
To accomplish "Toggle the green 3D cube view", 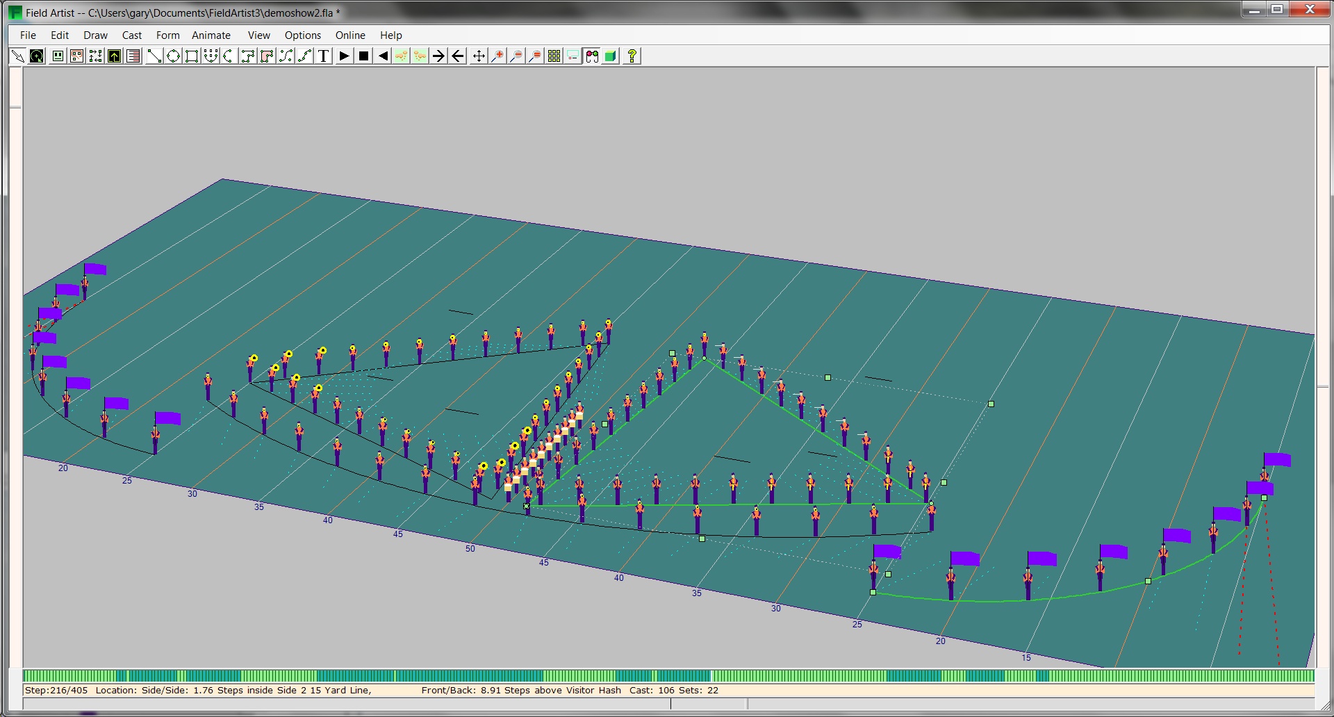I will pos(610,56).
